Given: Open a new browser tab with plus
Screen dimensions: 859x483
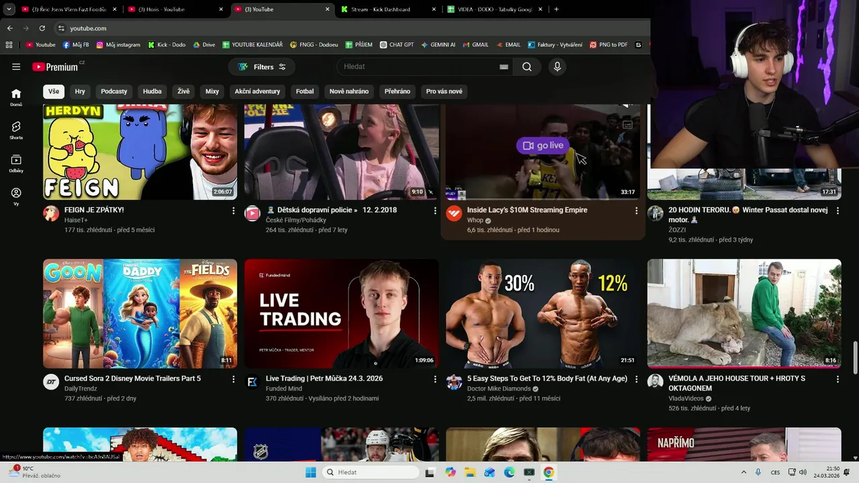Looking at the screenshot, I should [x=556, y=9].
